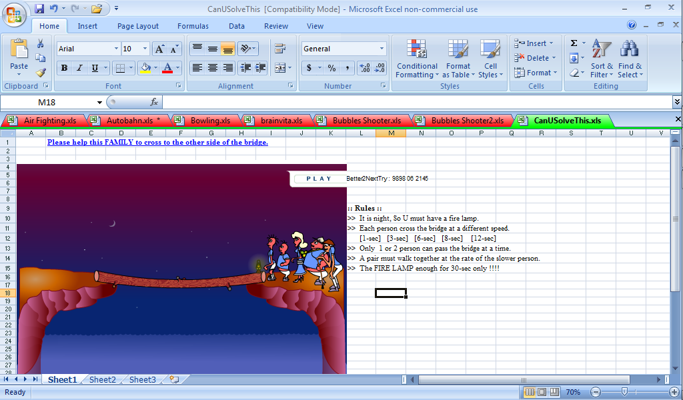The width and height of the screenshot is (683, 400).
Task: Open the Page Layout ribbon tab
Action: 137,26
